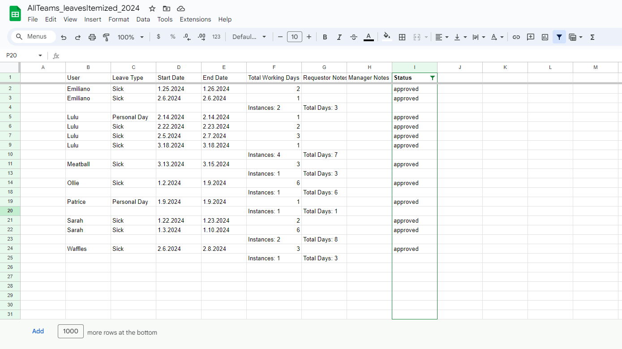This screenshot has height=349, width=622.
Task: Open the Edit menu
Action: pyautogui.click(x=51, y=19)
